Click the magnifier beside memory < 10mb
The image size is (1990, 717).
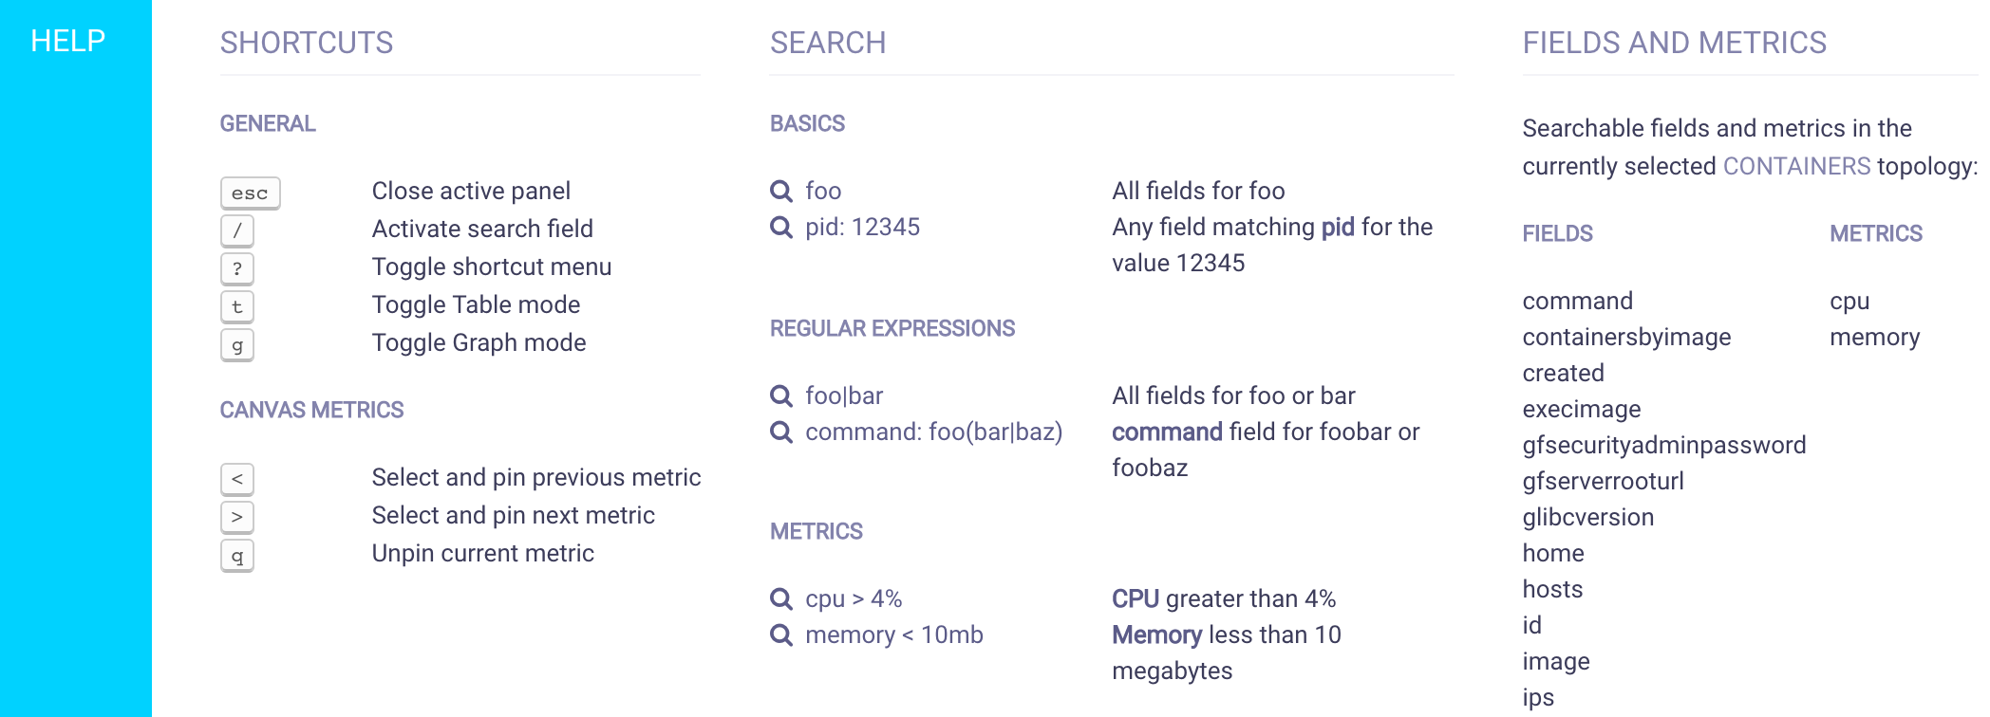(781, 635)
